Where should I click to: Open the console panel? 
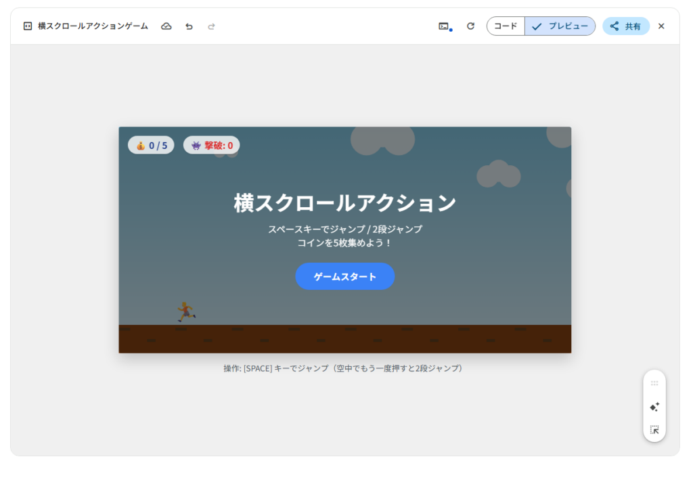(x=444, y=26)
